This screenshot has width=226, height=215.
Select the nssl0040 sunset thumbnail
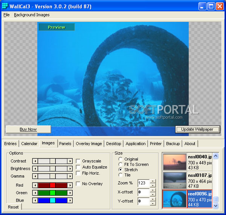tap(175, 162)
